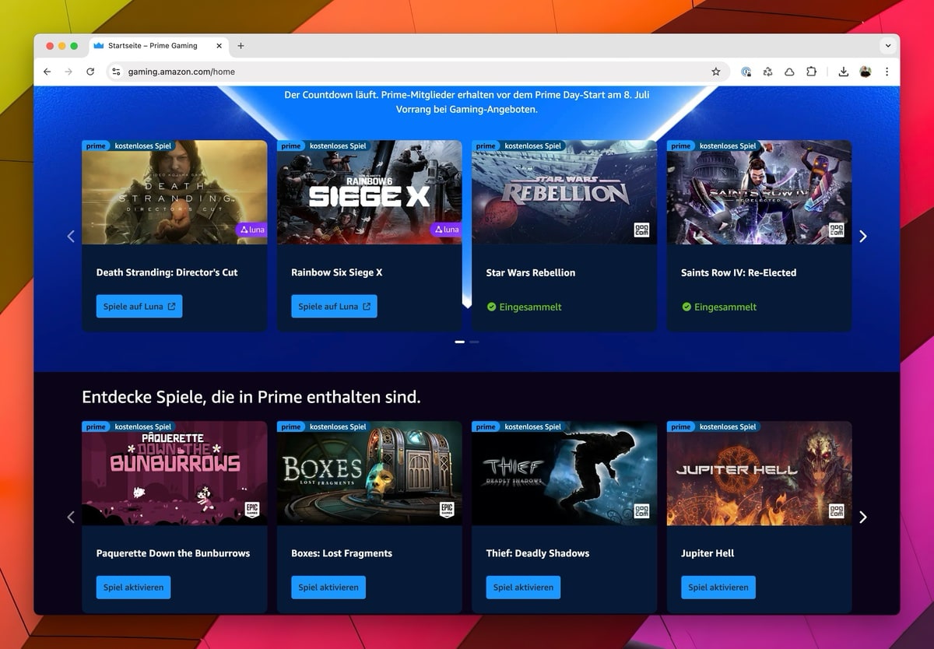Screen dimensions: 934x649
Task: Expand the tab search dropdown arrow
Action: coord(887,46)
